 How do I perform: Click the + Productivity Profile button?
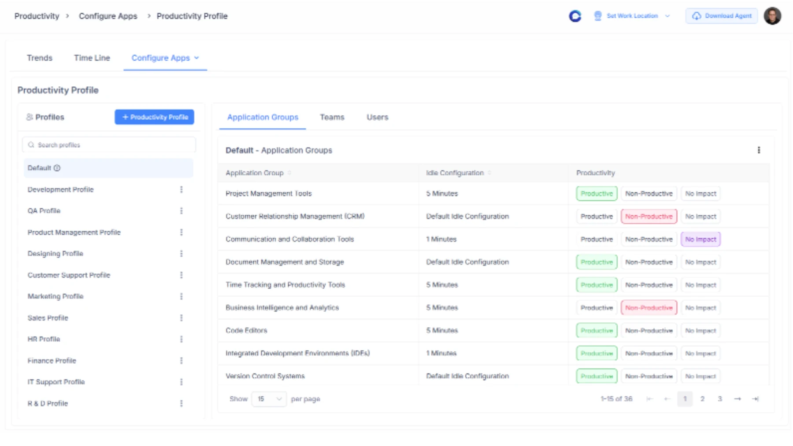click(154, 117)
